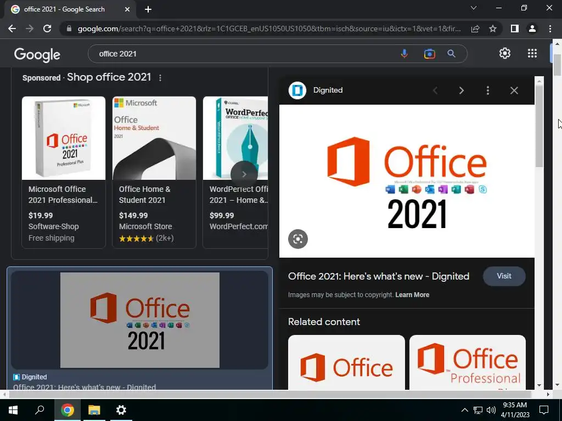Open the related Office logo thumbnail
Screen dimensions: 562x421
coord(346,362)
